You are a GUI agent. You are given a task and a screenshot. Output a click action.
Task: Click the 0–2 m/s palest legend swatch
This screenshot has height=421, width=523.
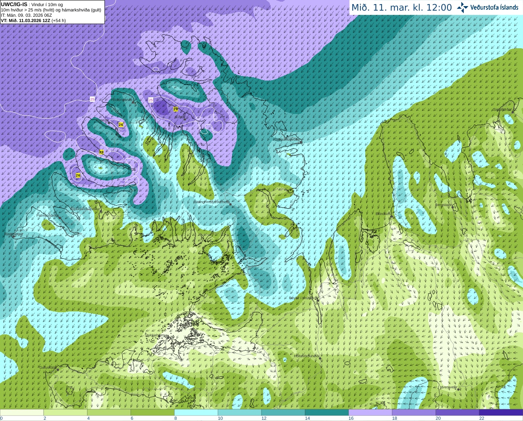[22, 412]
